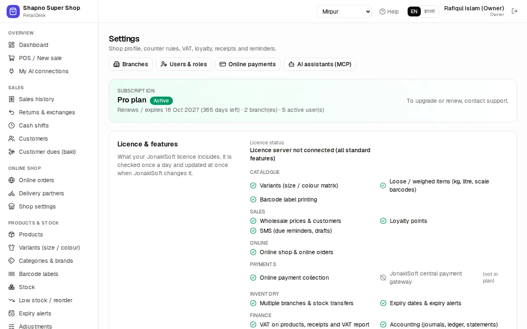Click "Wholesale prices & customers" feature
Screen dimensions: 527x329
301,221
